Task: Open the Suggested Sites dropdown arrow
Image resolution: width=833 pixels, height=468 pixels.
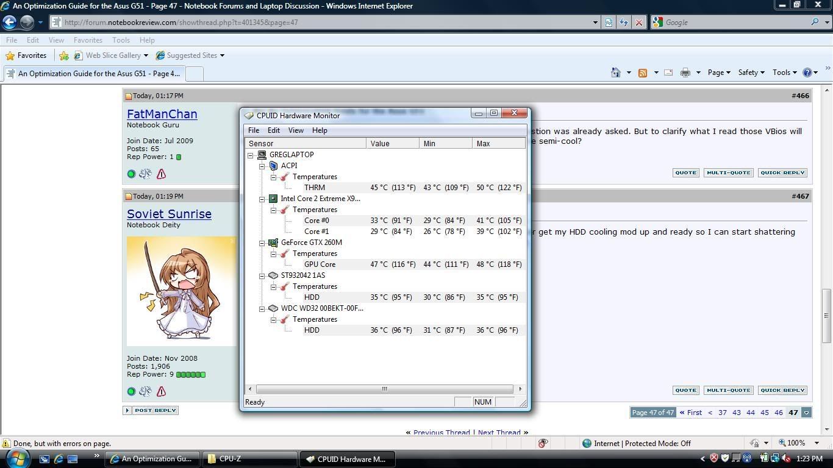Action: click(222, 55)
